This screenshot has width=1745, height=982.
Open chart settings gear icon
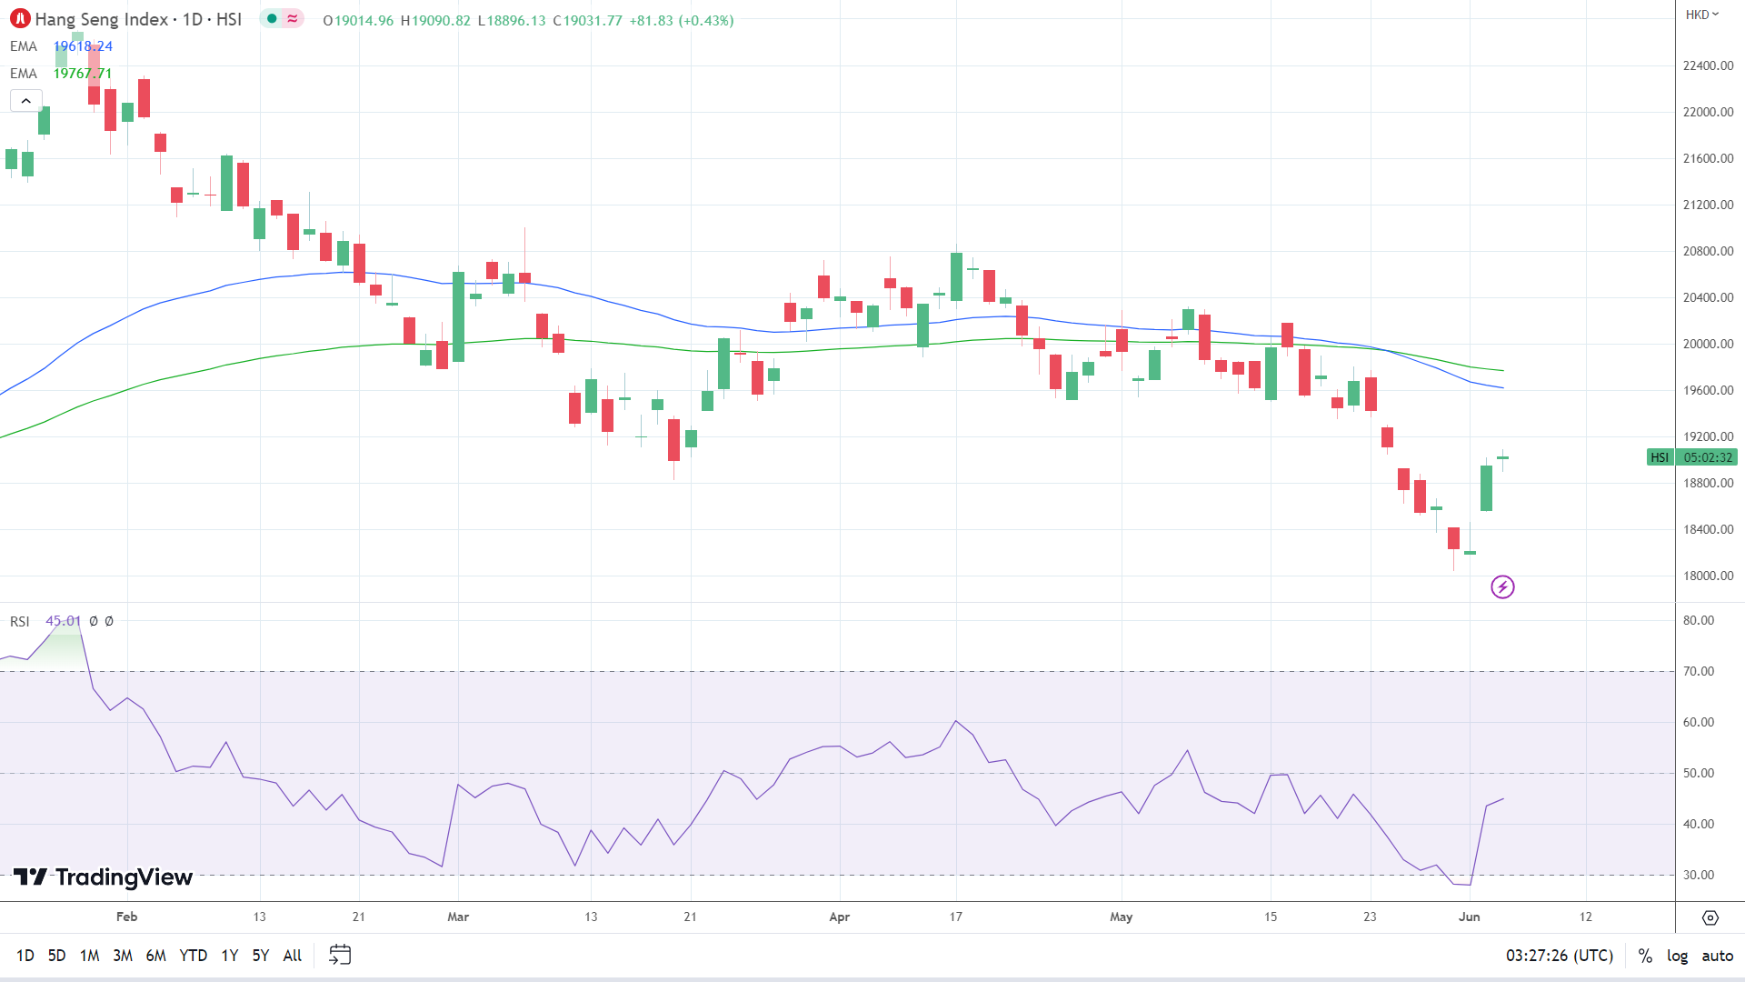(x=1710, y=917)
